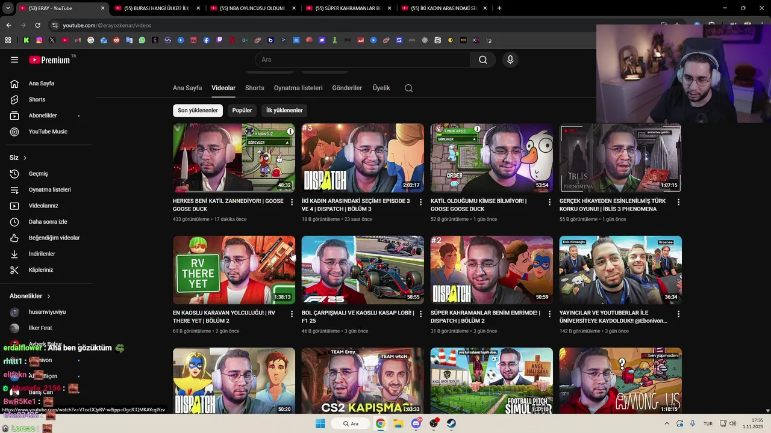Select the Son yüklenenler filter chip
This screenshot has height=433, width=771.
(198, 111)
